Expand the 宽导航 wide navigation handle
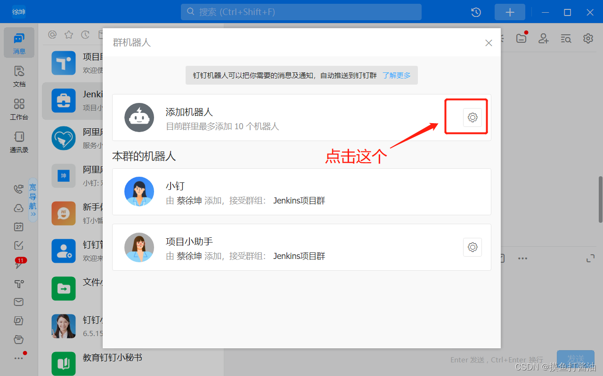This screenshot has height=376, width=603. pyautogui.click(x=33, y=200)
